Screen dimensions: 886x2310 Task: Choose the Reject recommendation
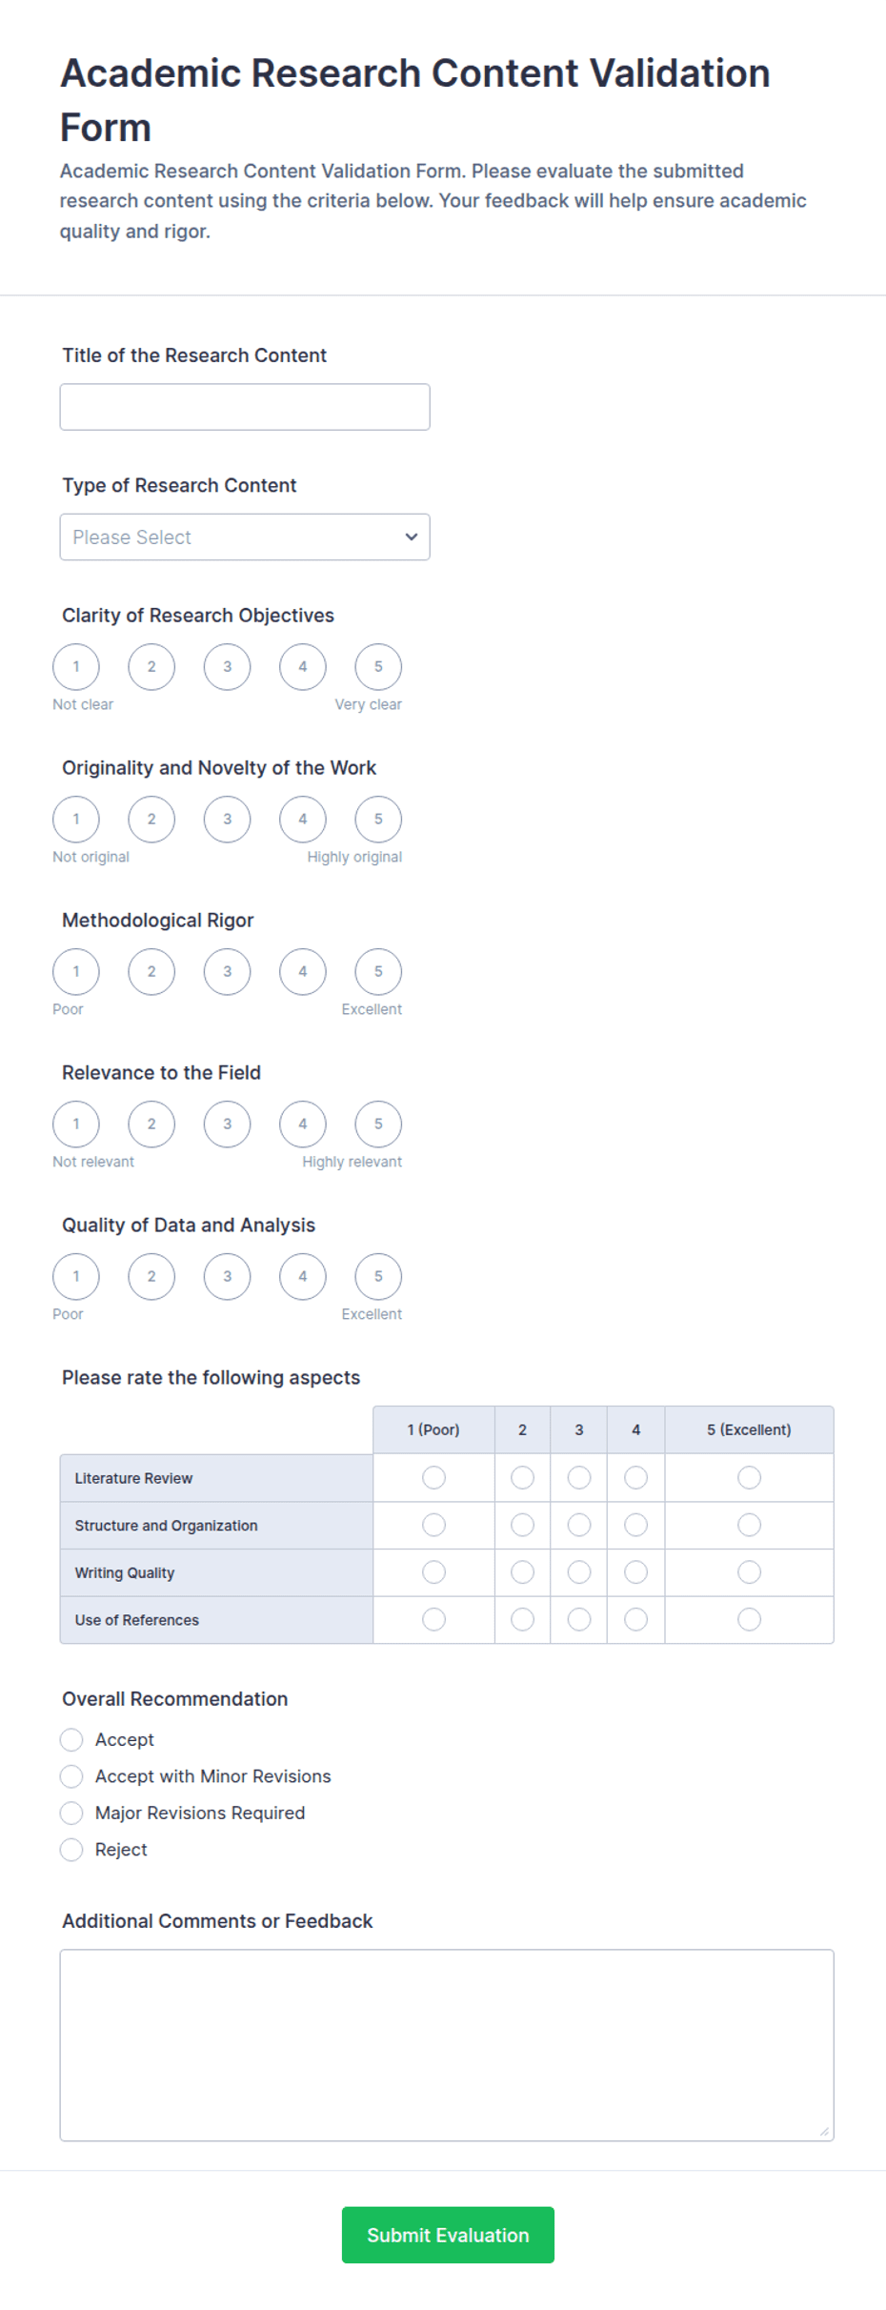[x=71, y=1851]
